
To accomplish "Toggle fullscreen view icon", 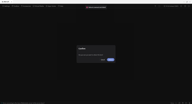I will coord(159,6).
